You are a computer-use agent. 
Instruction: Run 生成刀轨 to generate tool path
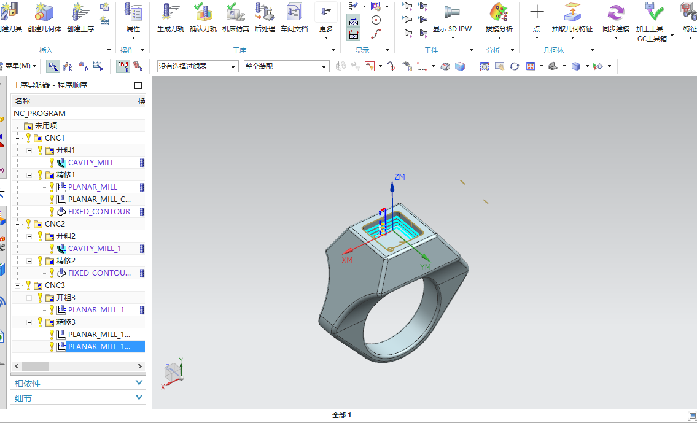pyautogui.click(x=170, y=18)
